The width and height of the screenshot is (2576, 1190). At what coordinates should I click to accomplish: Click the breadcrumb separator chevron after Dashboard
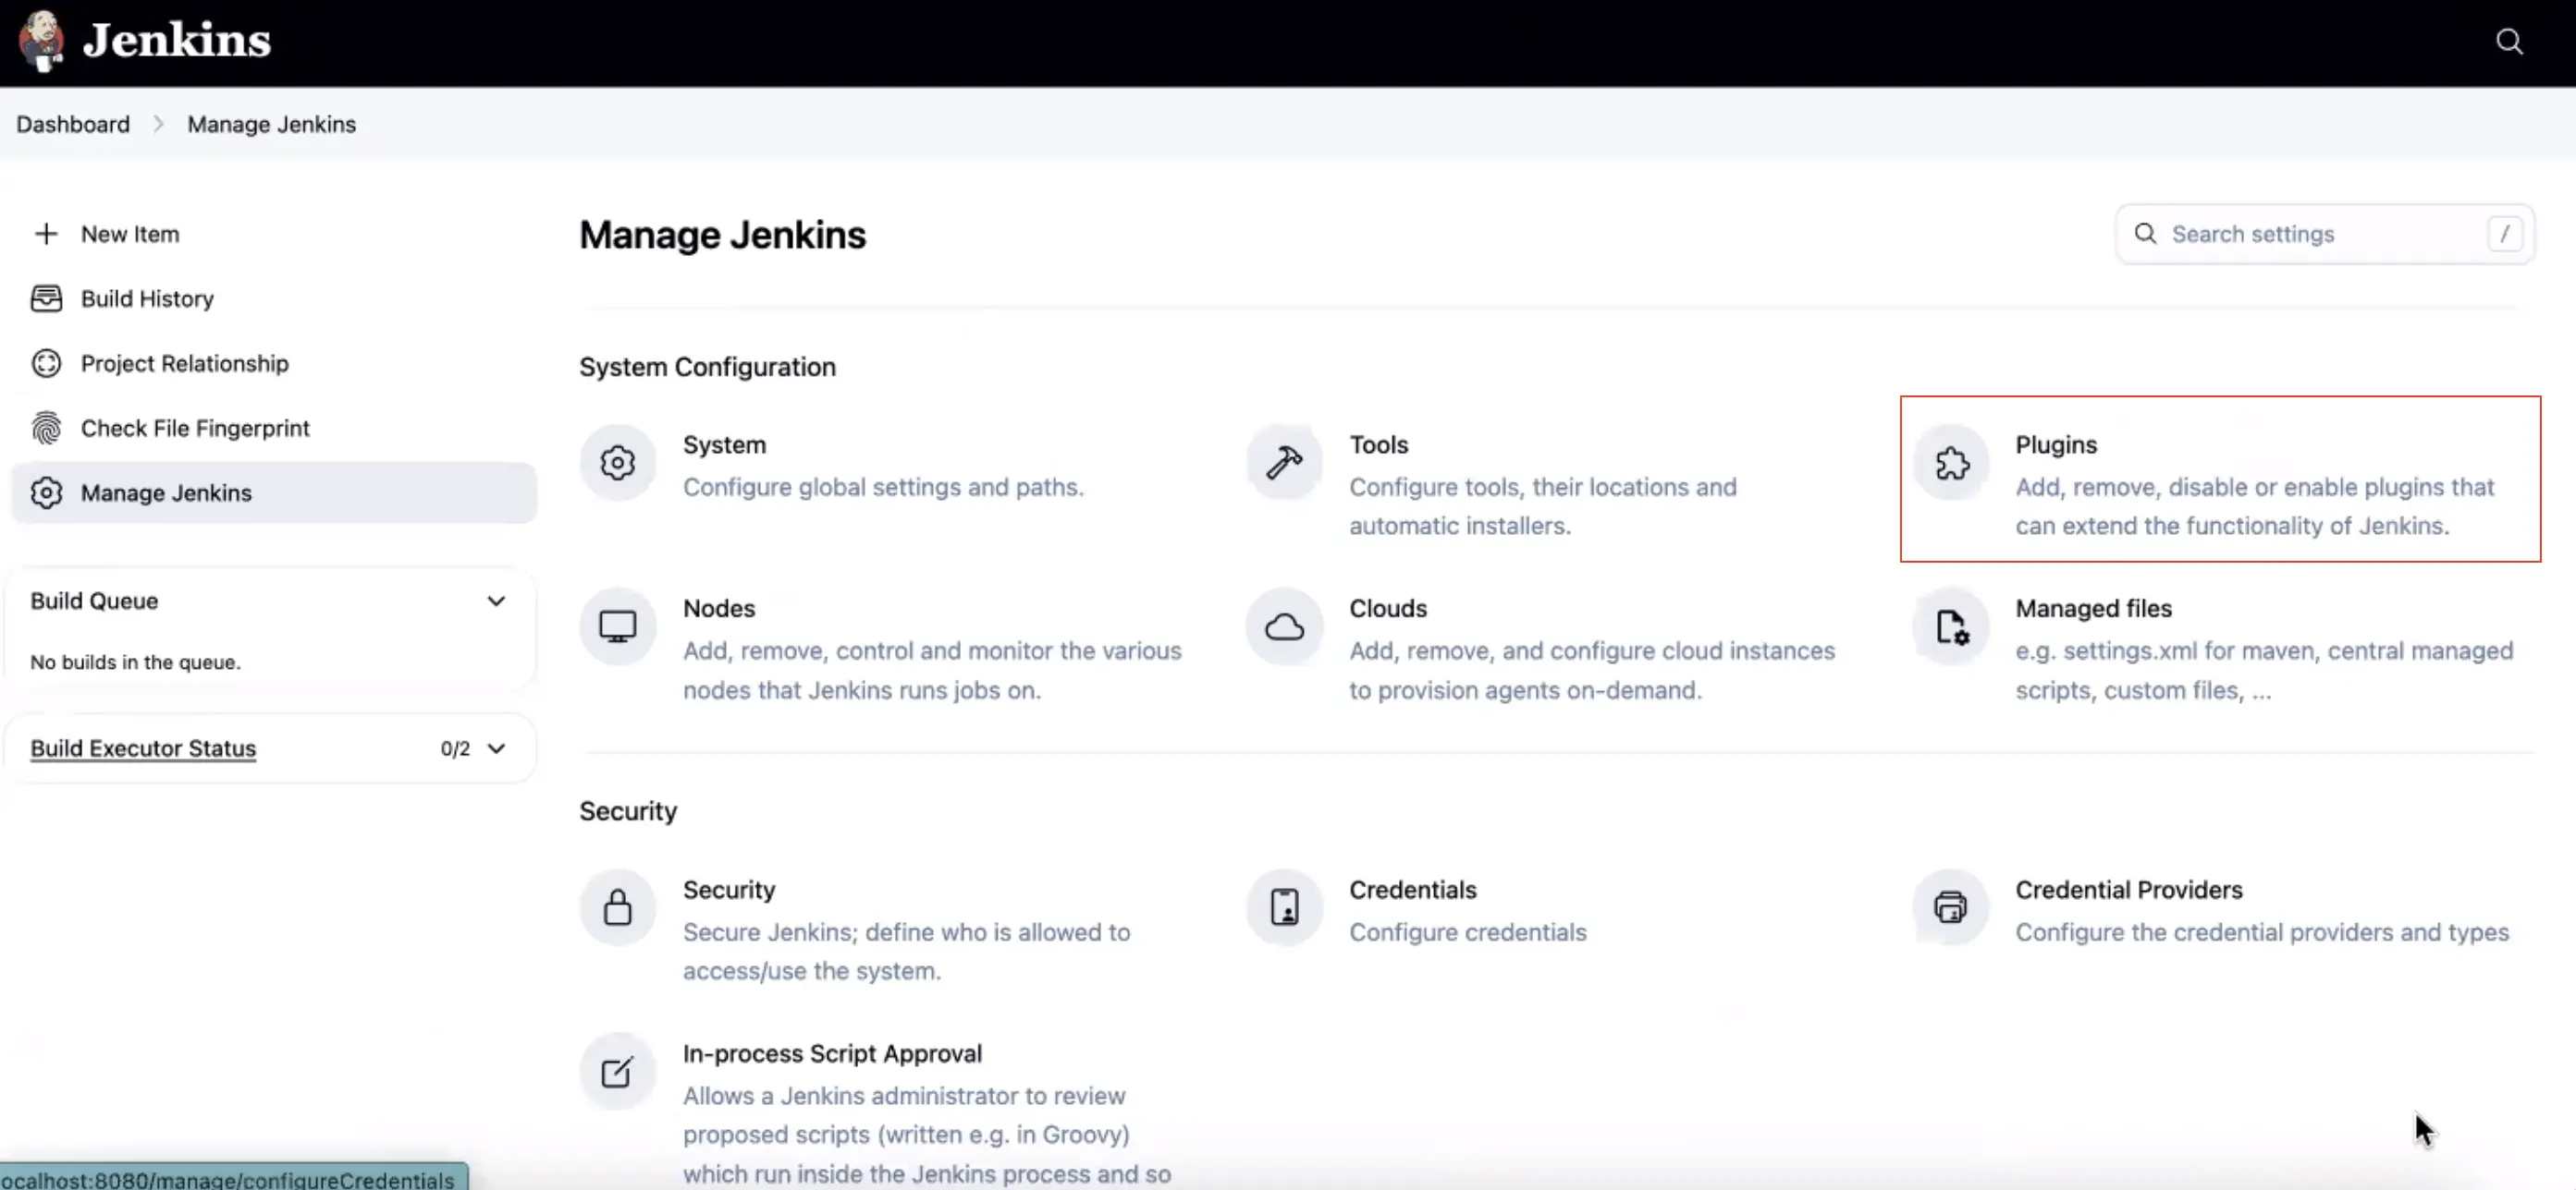click(158, 124)
